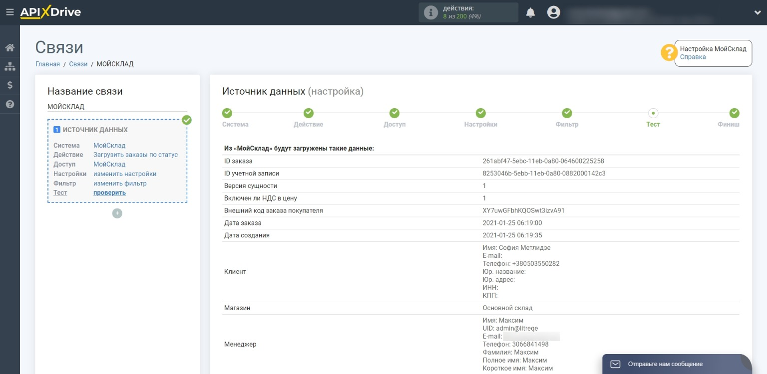
Task: Go to the Фильтр step
Action: (567, 113)
